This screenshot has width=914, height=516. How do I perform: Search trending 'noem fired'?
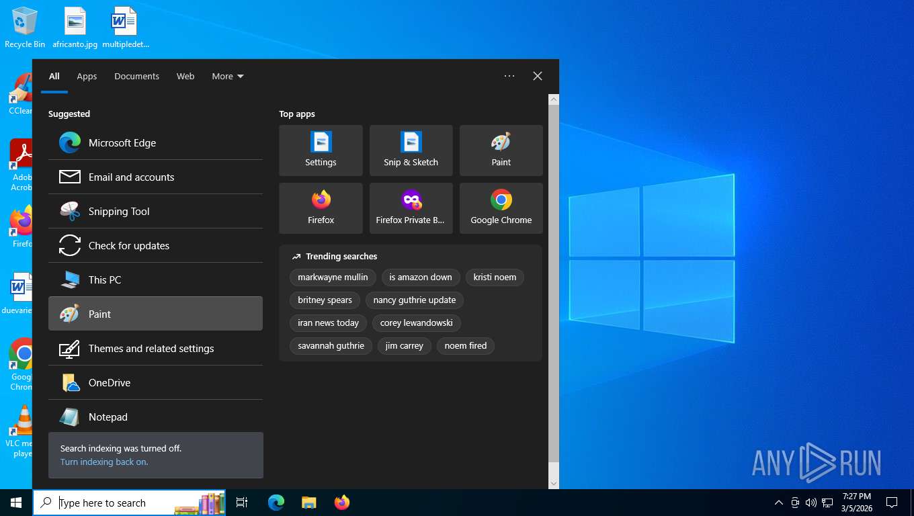[465, 345]
